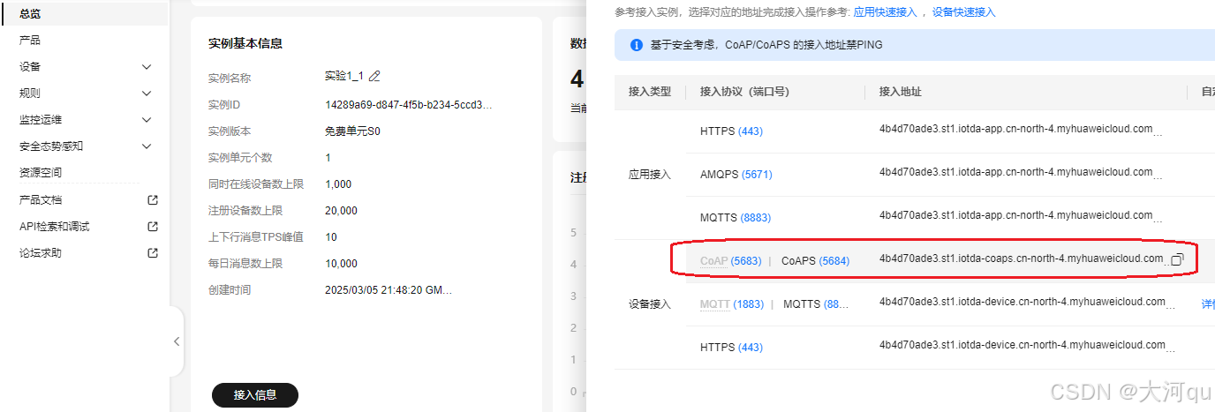This screenshot has height=412, width=1215.
Task: Select the MQTT iotda-device access address
Action: tap(1023, 302)
